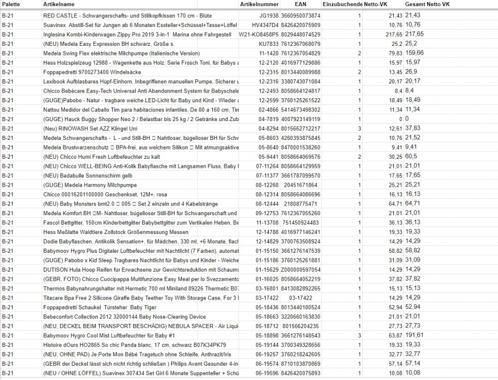Click the total value "21,52"
The width and height of the screenshot is (498, 380).
coord(413,138)
